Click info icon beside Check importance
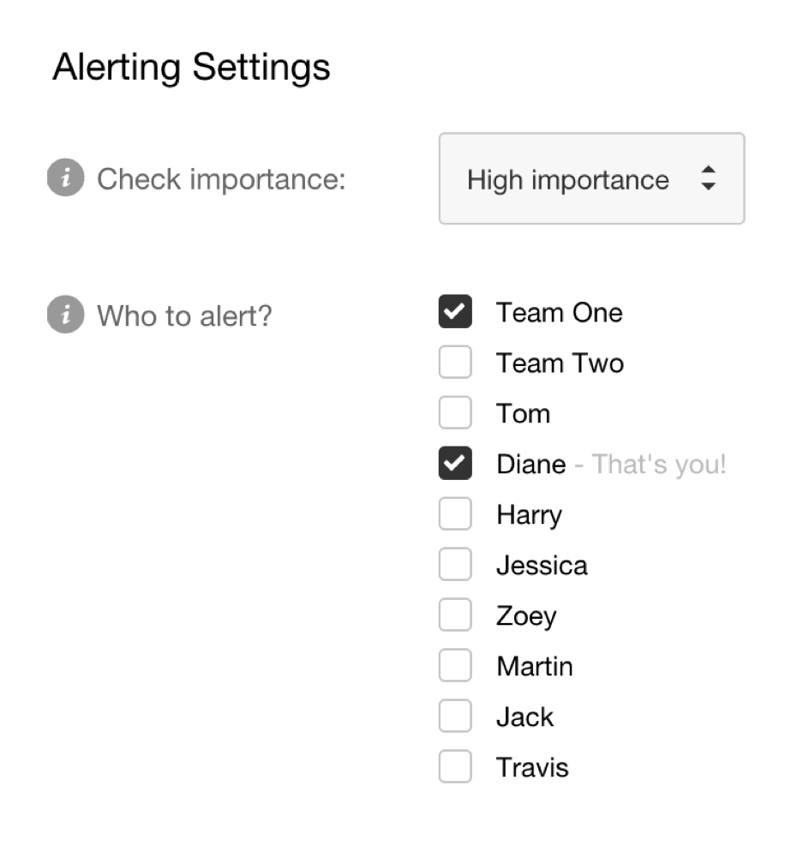The image size is (797, 852). [66, 179]
